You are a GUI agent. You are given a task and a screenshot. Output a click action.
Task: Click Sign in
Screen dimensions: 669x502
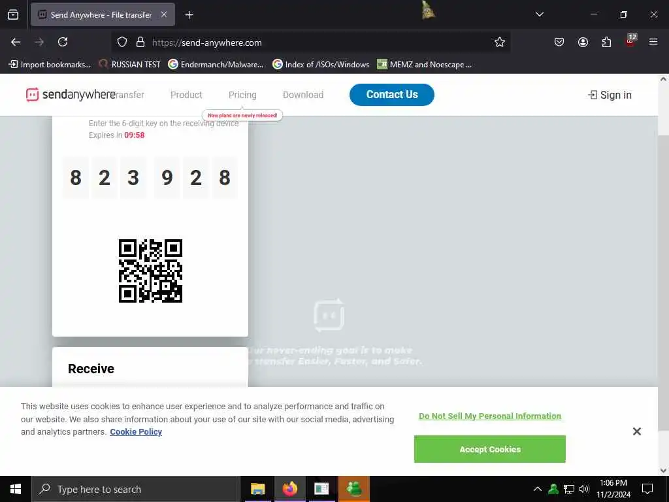tap(610, 95)
